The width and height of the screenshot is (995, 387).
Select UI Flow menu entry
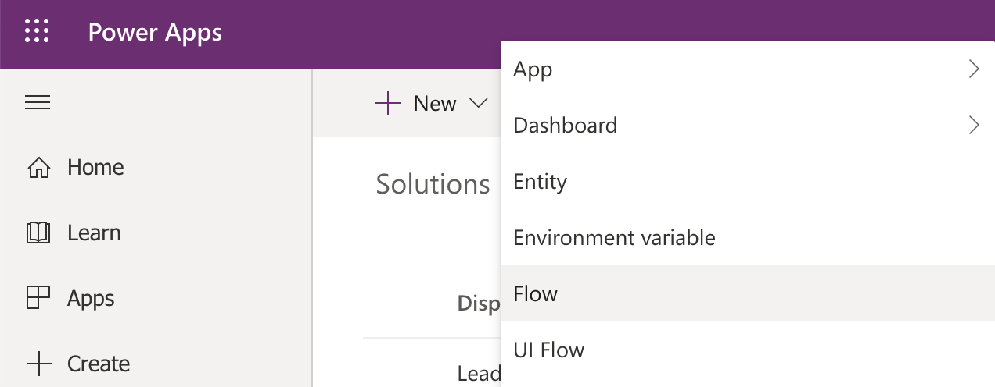(x=747, y=350)
